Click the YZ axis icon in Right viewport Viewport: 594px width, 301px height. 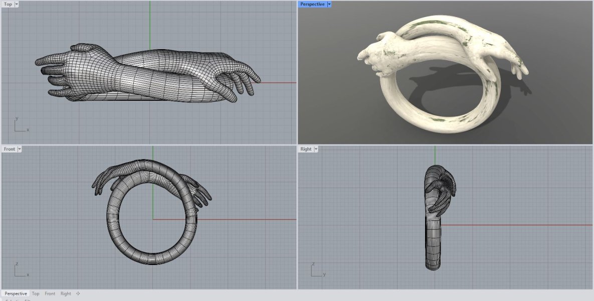[x=317, y=270]
